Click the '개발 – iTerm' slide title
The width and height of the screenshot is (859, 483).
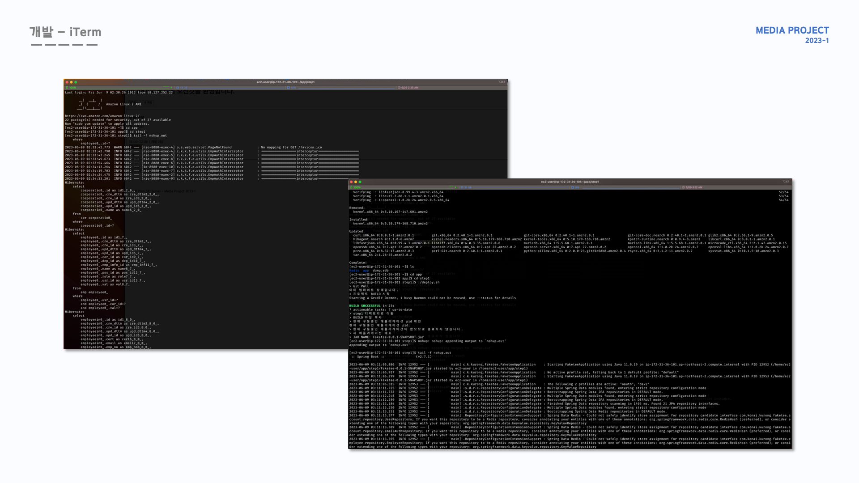pos(65,32)
